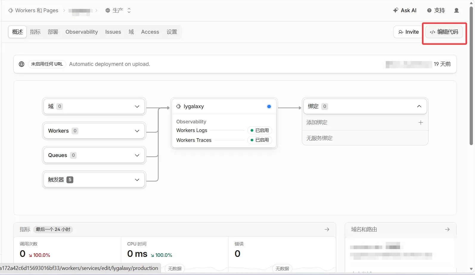Click the Workers diamond icon in breadcrumb

(11, 10)
